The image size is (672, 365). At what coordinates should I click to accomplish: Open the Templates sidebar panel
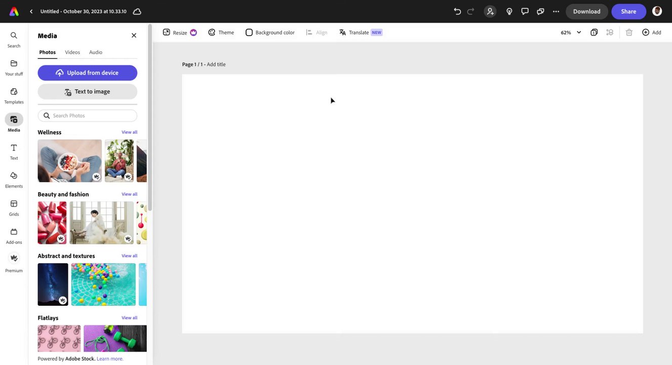click(14, 95)
